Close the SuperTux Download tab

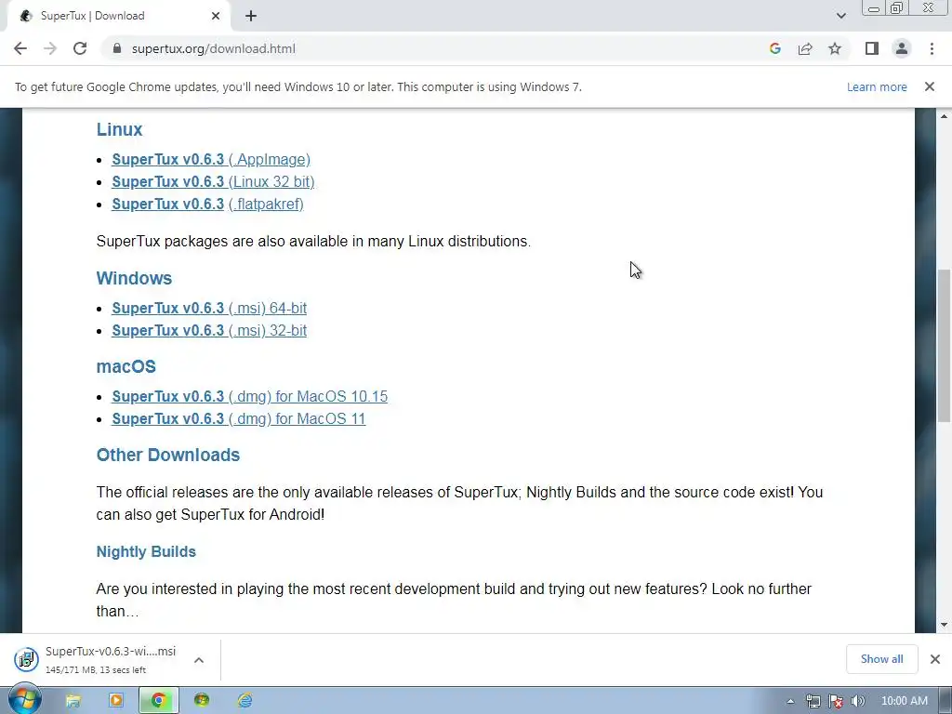216,16
